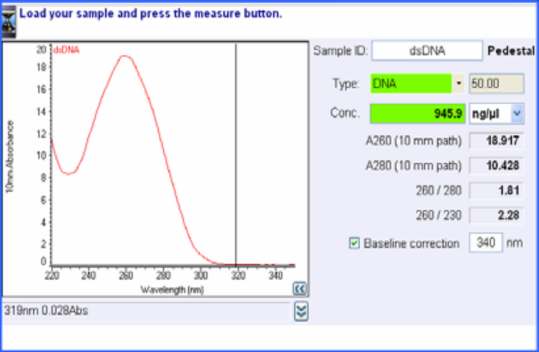This screenshot has height=352, width=539.
Task: Click the 50.00 constant field next to Type
Action: pos(496,83)
